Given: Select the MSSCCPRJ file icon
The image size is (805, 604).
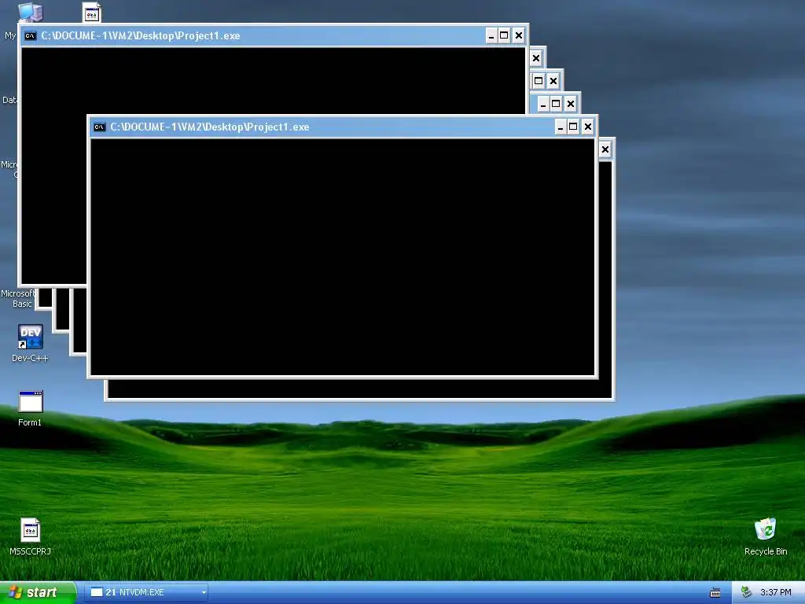Looking at the screenshot, I should [31, 536].
